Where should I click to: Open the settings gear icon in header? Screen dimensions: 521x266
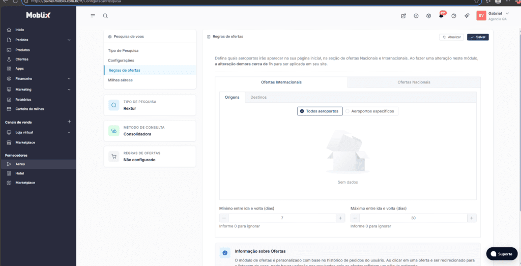coord(428,16)
